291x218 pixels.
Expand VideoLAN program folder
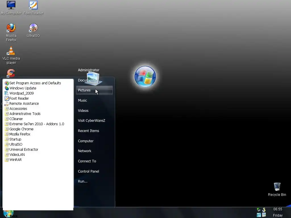pos(15,154)
